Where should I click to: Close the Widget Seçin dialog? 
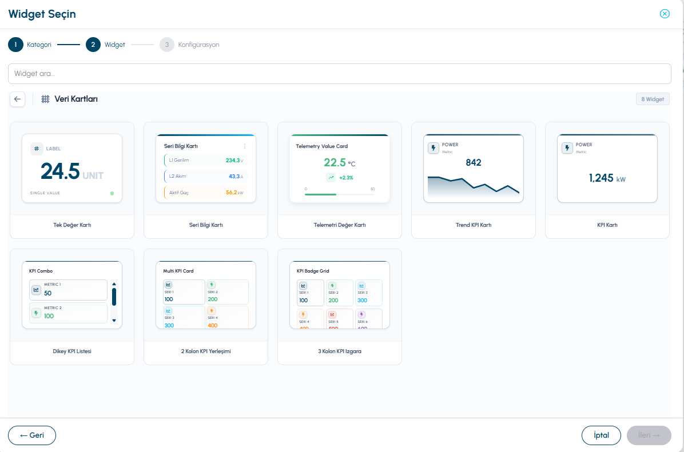pos(665,14)
